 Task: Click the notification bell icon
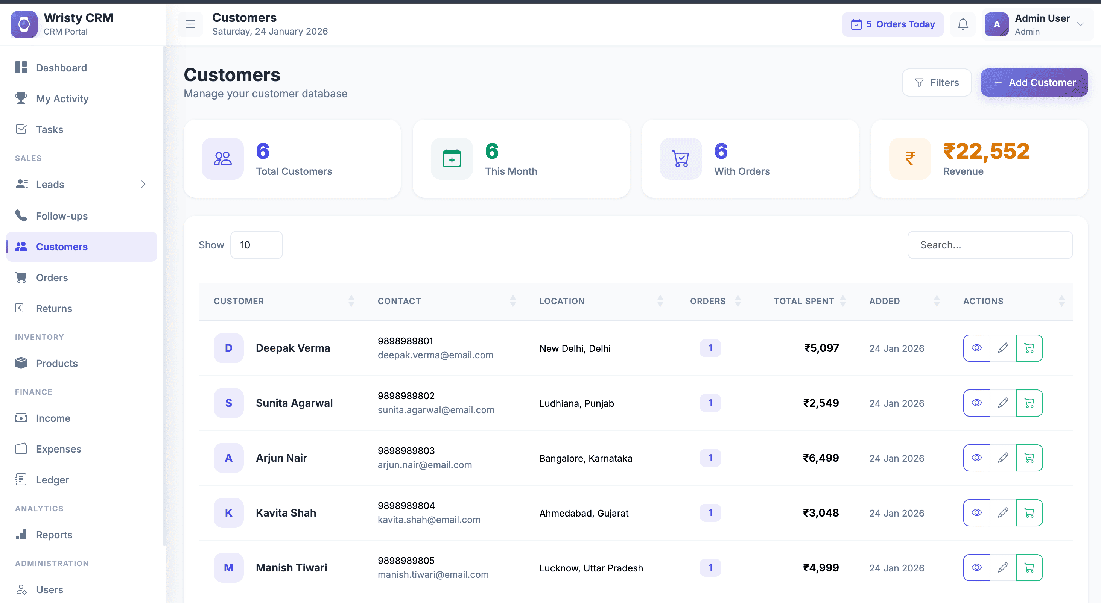point(963,24)
